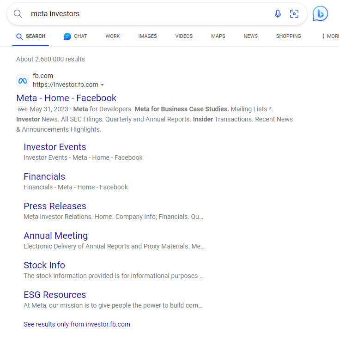Visit the Press Releases link
Screen dimensions: 339x339
click(x=55, y=206)
